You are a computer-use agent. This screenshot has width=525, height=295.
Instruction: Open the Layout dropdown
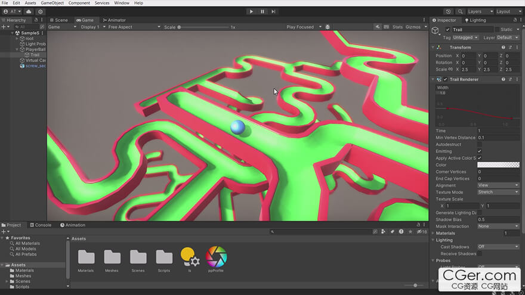[508, 11]
